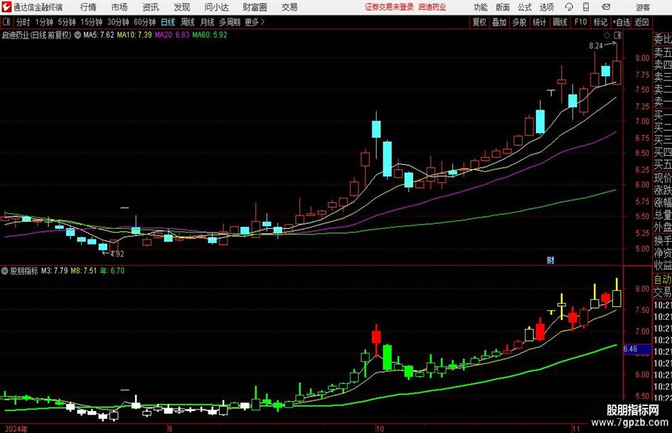672x433 pixels.
Task: Toggle the right info panel icon
Action: pos(617,35)
